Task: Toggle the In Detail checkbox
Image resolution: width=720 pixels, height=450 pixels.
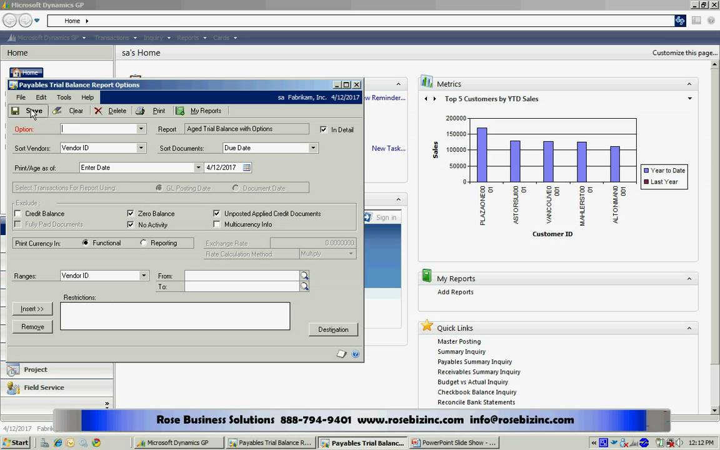Action: pyautogui.click(x=323, y=129)
